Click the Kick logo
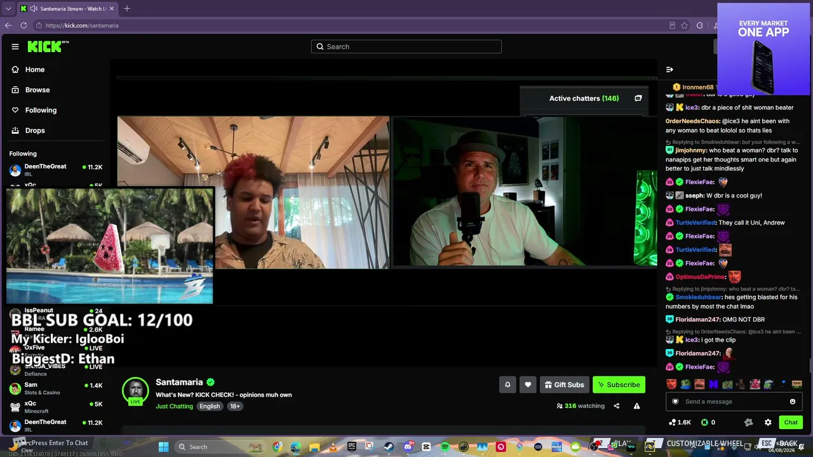This screenshot has height=457, width=813. (48, 46)
